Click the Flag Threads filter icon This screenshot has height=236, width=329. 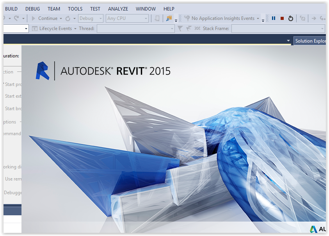180,29
